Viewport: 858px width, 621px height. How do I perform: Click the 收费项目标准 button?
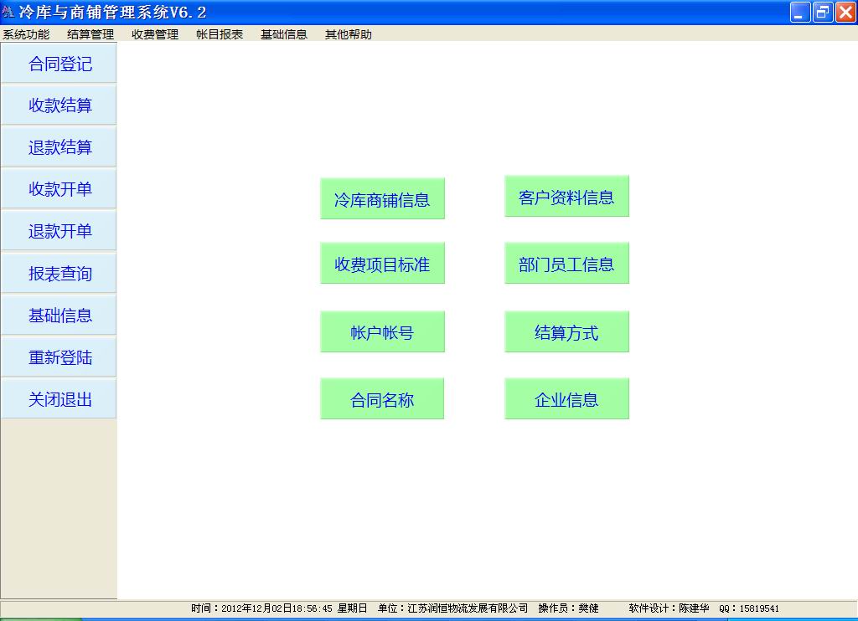coord(382,264)
